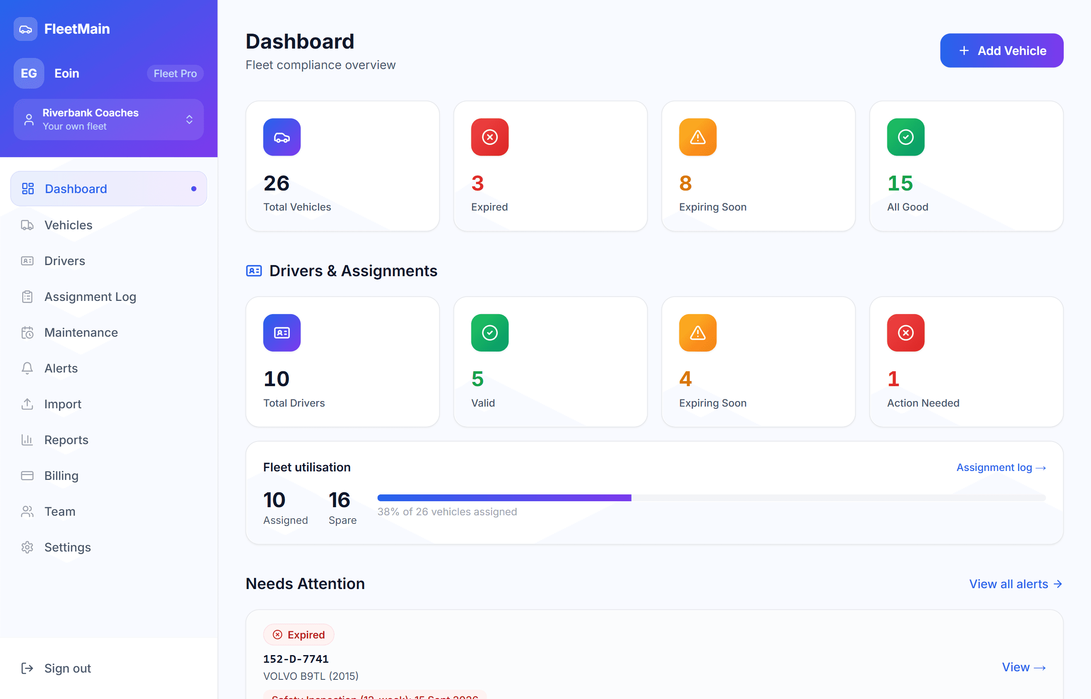Click the Add Vehicle button
This screenshot has height=699, width=1091.
[1002, 50]
